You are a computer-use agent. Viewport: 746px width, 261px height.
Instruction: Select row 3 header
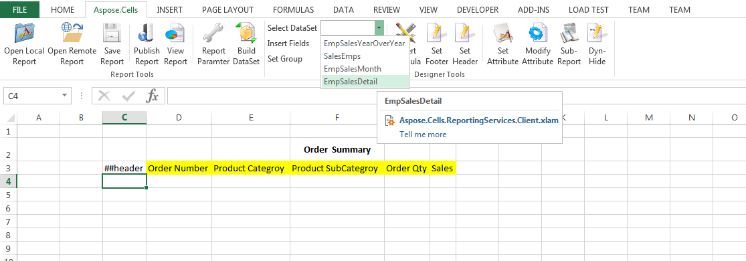tap(9, 168)
